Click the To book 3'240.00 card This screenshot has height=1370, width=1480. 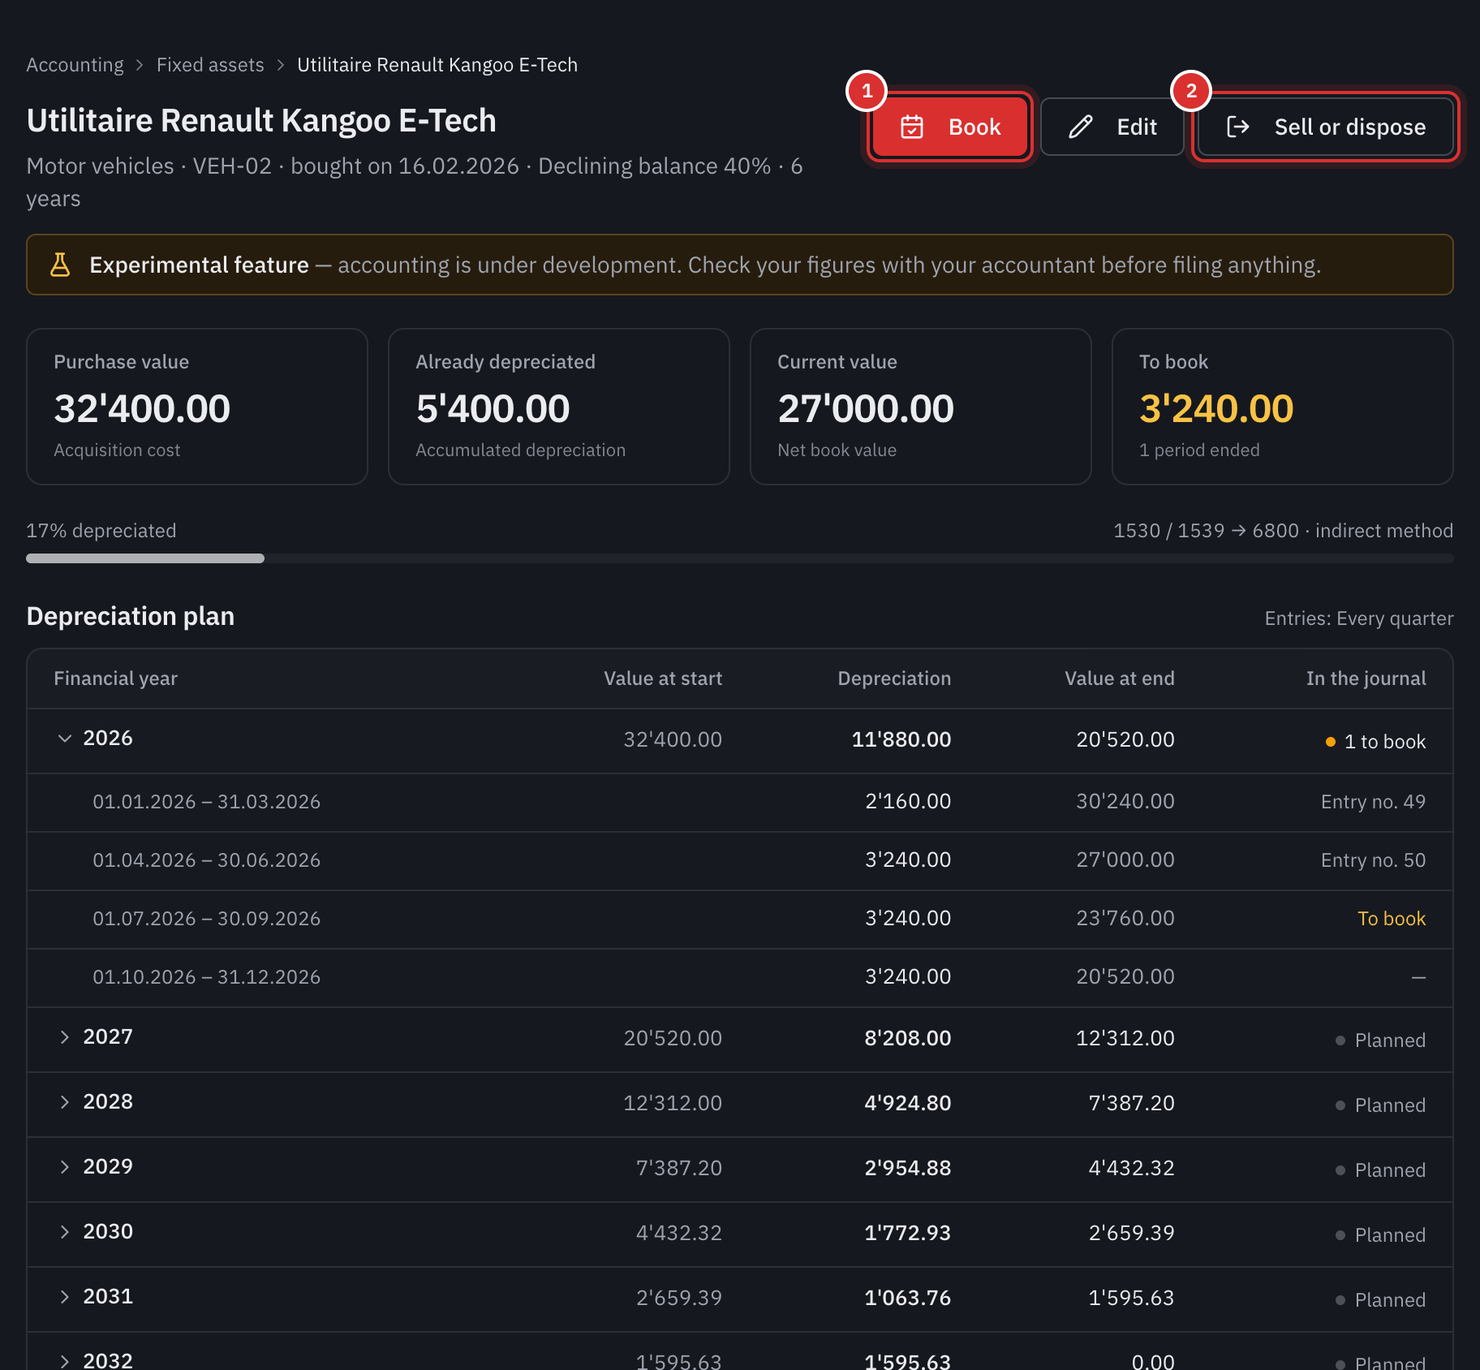pos(1282,407)
